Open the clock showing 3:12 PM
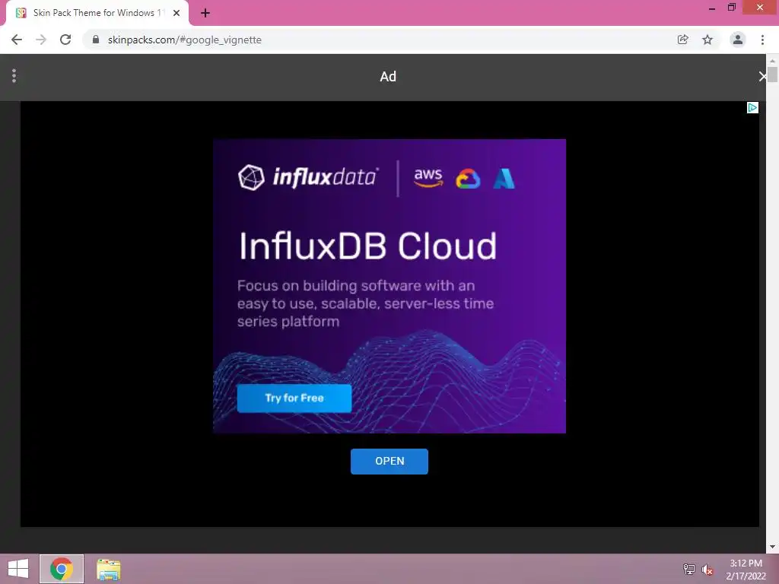This screenshot has height=584, width=779. tap(746, 570)
